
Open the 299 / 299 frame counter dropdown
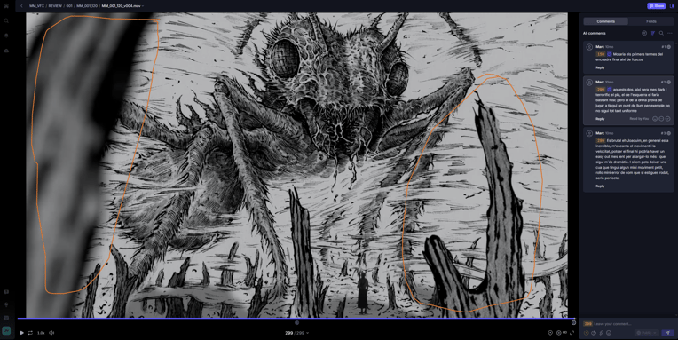[x=296, y=333]
